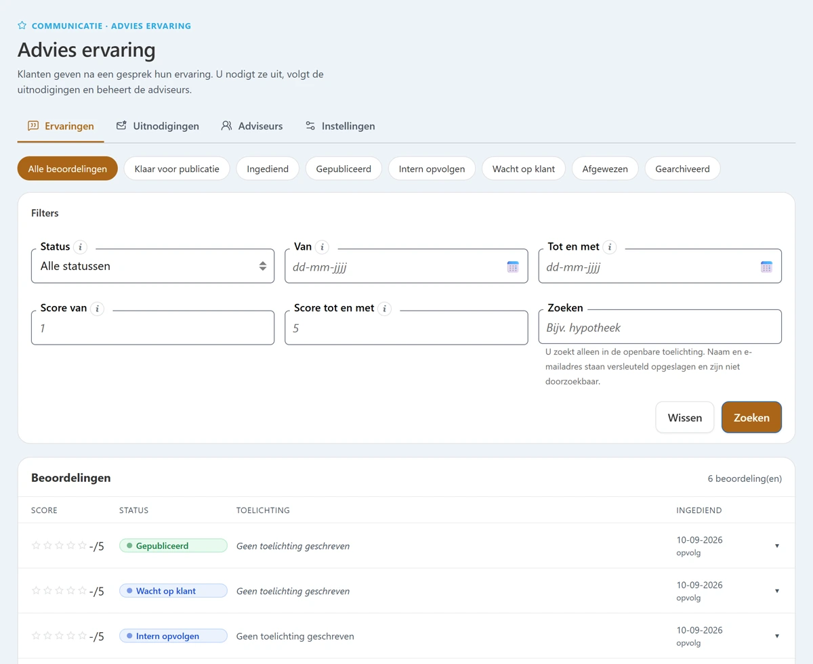Click the info icon beside Status label

pos(81,247)
